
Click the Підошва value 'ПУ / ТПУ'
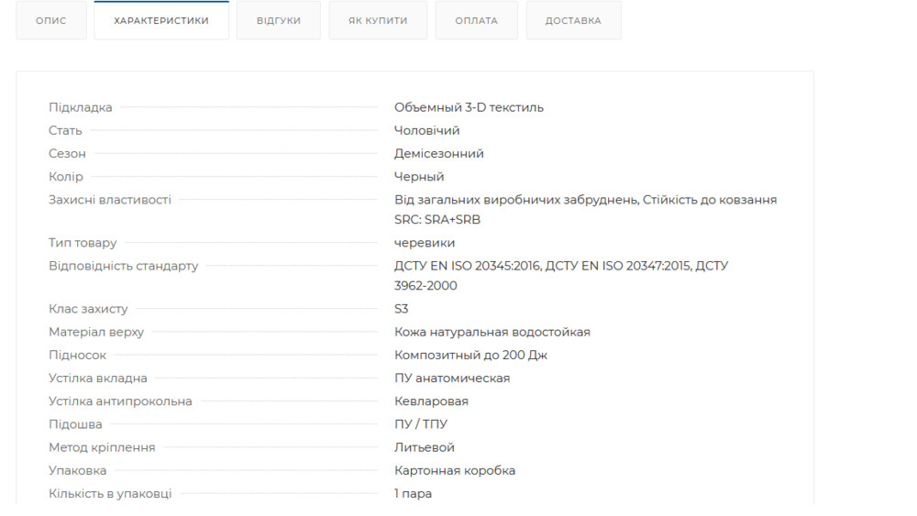point(421,424)
